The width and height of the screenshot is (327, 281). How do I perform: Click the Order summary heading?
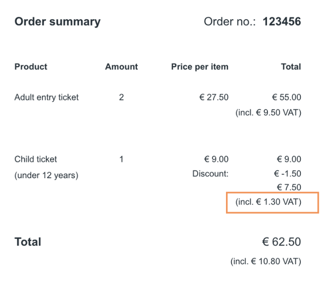pyautogui.click(x=57, y=22)
